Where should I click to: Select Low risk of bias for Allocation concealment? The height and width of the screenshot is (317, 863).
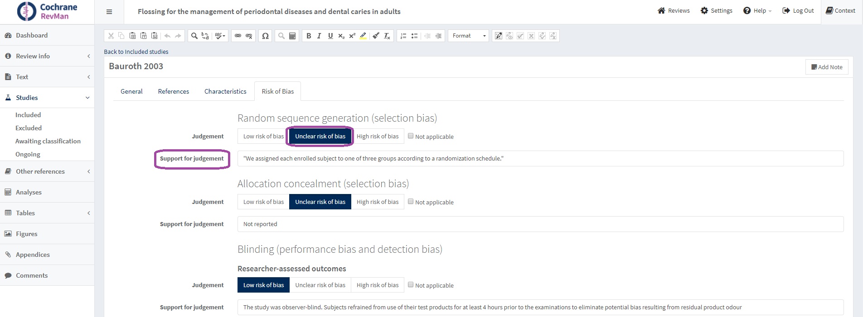coord(263,202)
